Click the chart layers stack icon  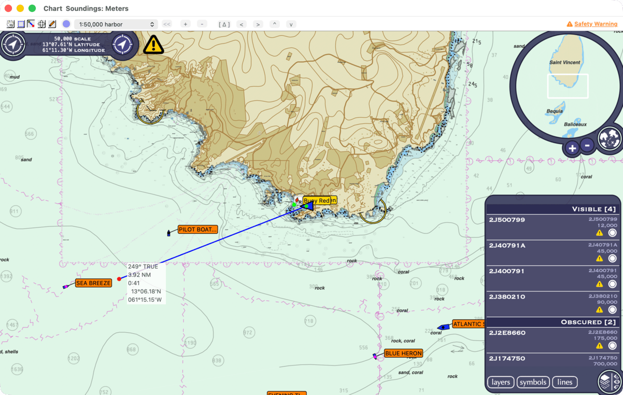[610, 382]
